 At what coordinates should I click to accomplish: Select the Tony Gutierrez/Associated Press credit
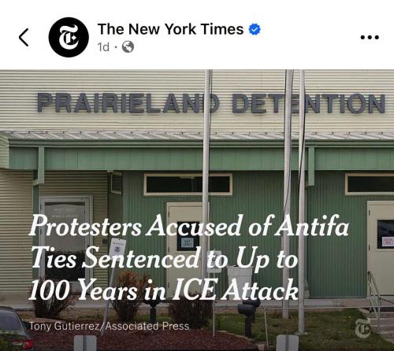point(109,326)
